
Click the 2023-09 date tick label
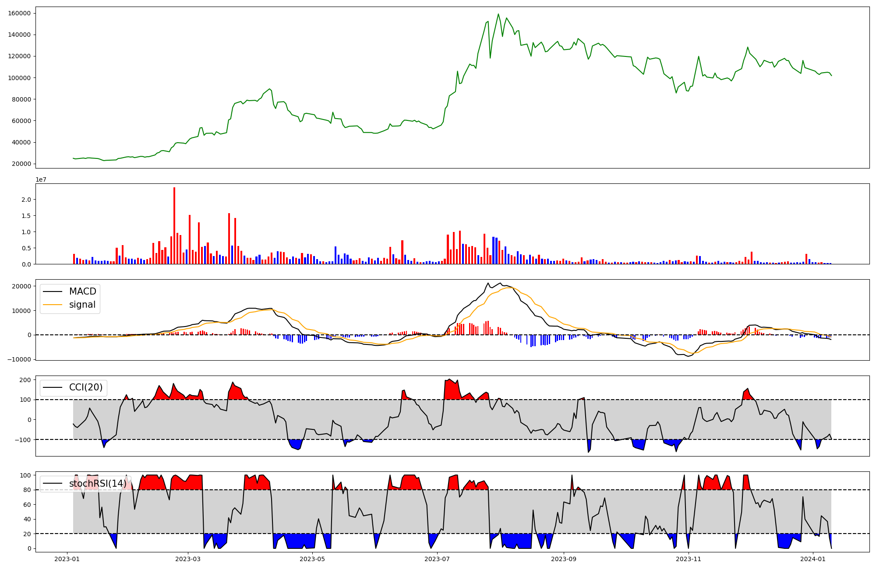coord(564,559)
